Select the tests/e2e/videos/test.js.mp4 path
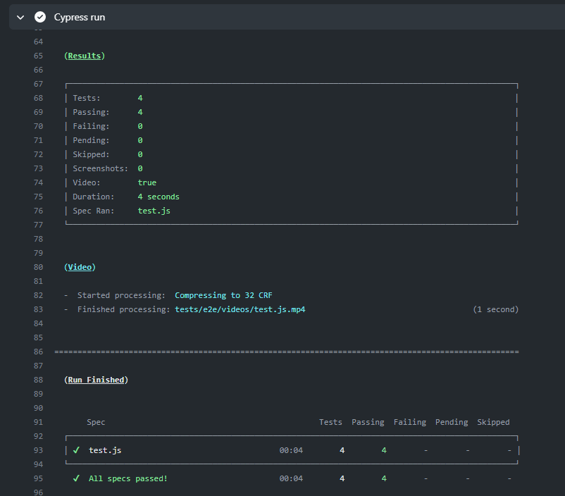565x496 pixels. click(240, 309)
